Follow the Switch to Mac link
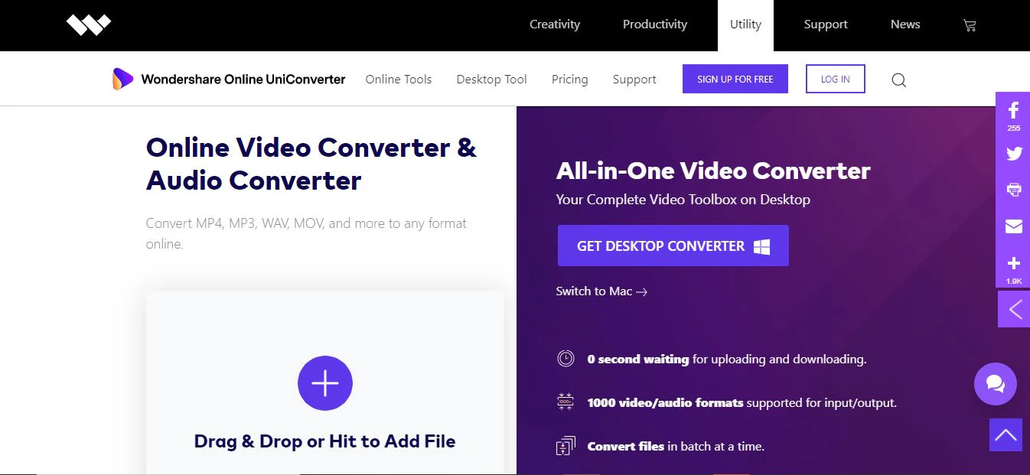 point(601,291)
